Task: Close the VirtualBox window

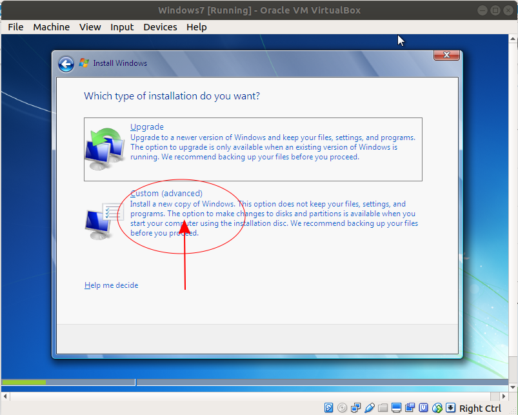Action: pyautogui.click(x=508, y=10)
